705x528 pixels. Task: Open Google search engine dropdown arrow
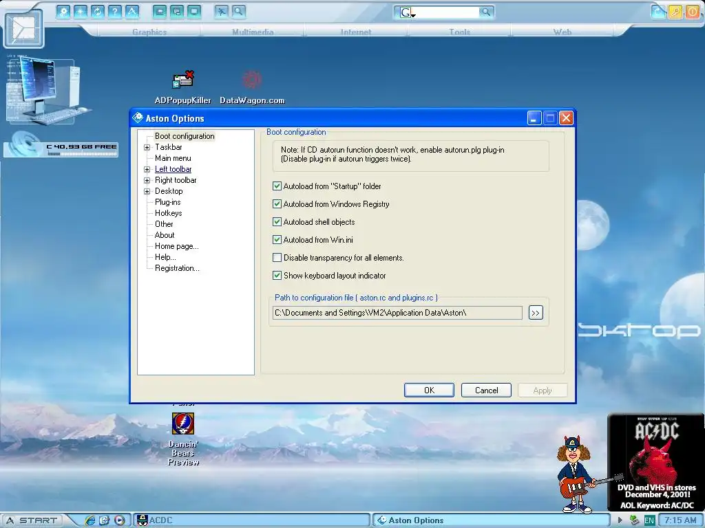(x=413, y=15)
